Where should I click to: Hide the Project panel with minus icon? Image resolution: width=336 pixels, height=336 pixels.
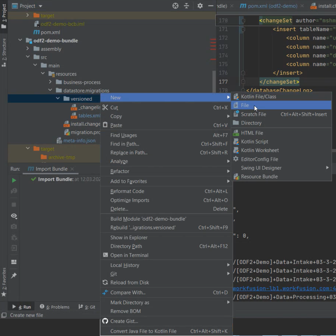click(211, 6)
